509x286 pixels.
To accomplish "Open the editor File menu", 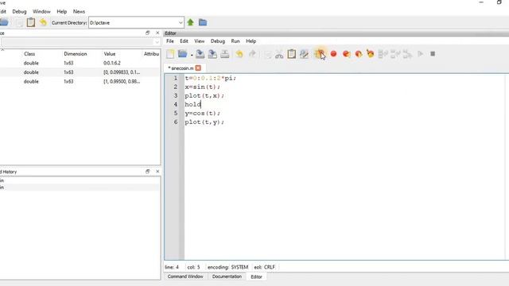I will pyautogui.click(x=170, y=41).
